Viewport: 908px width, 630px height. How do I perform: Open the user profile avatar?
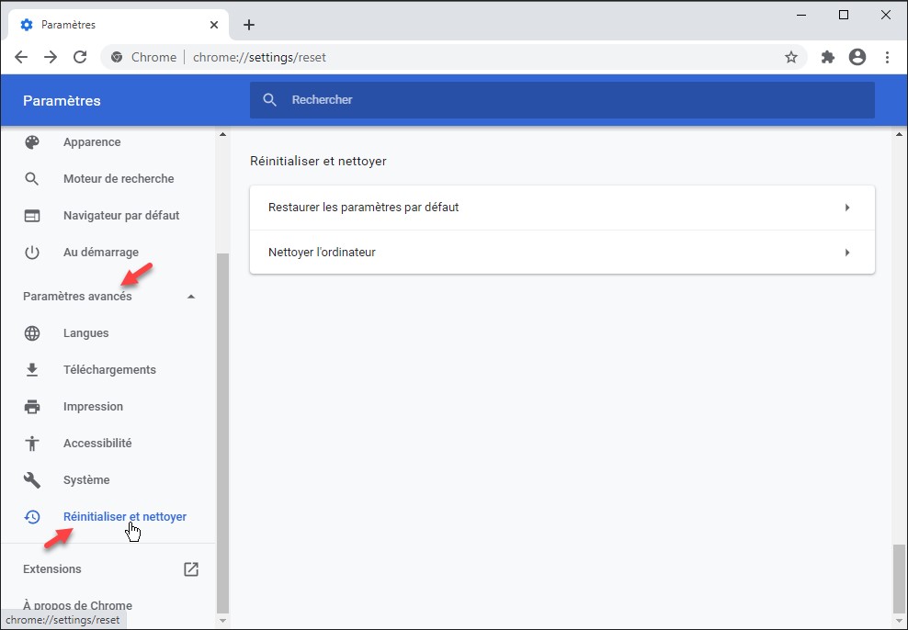point(857,57)
